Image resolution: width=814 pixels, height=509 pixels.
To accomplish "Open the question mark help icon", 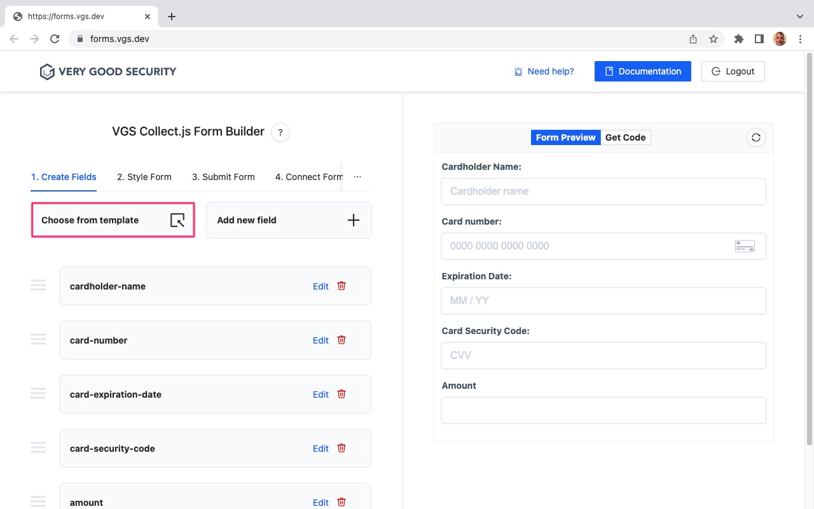I will [x=280, y=132].
